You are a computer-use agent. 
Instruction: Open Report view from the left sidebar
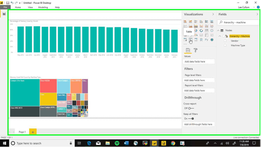pos(4,14)
